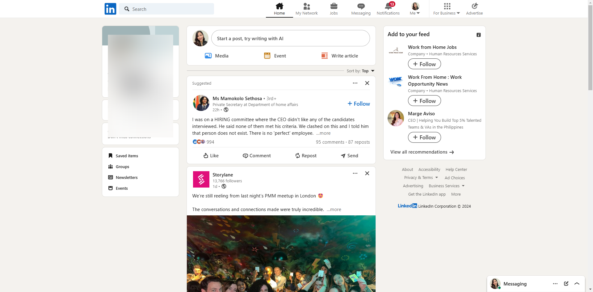Open the Home tab
This screenshot has width=593, height=292.
click(x=279, y=9)
